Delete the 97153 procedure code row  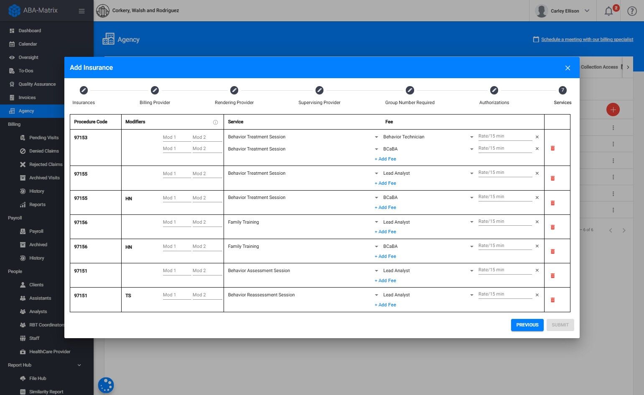(552, 148)
